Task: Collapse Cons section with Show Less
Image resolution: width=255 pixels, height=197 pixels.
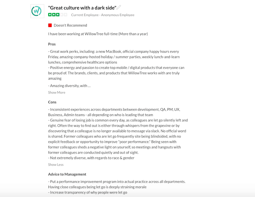Action: (56, 164)
